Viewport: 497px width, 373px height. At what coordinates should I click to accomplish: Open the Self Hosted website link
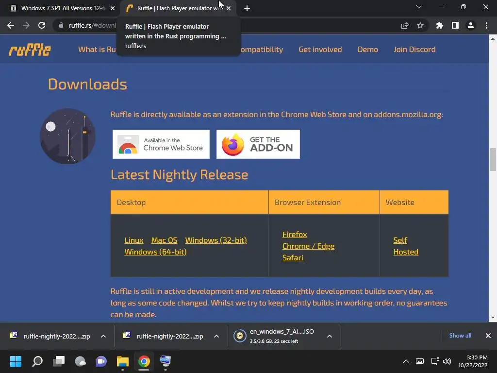pos(406,246)
